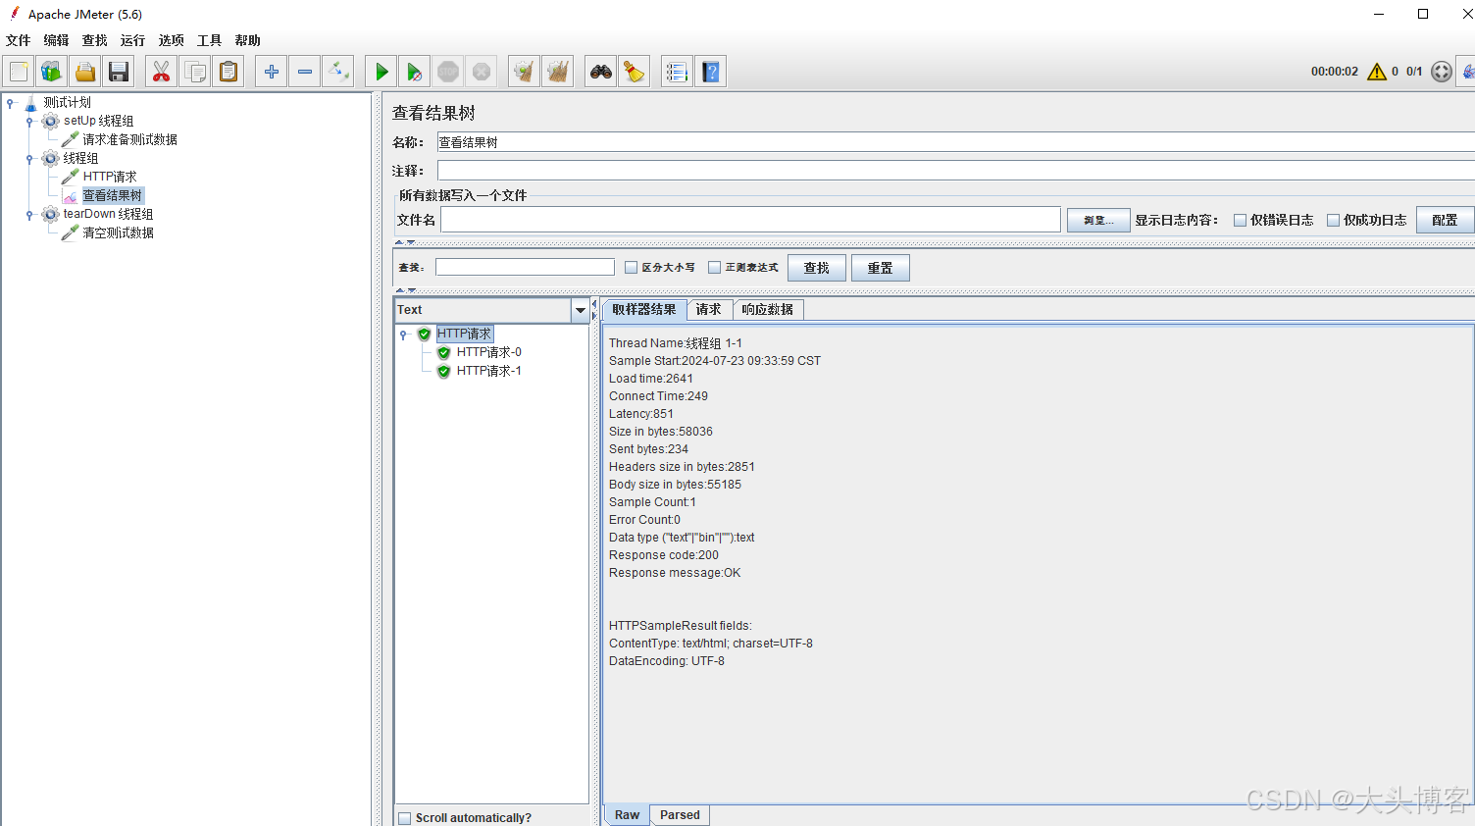Screen dimensions: 1475x826
Task: Click the thread status circle icon
Action: [1442, 72]
